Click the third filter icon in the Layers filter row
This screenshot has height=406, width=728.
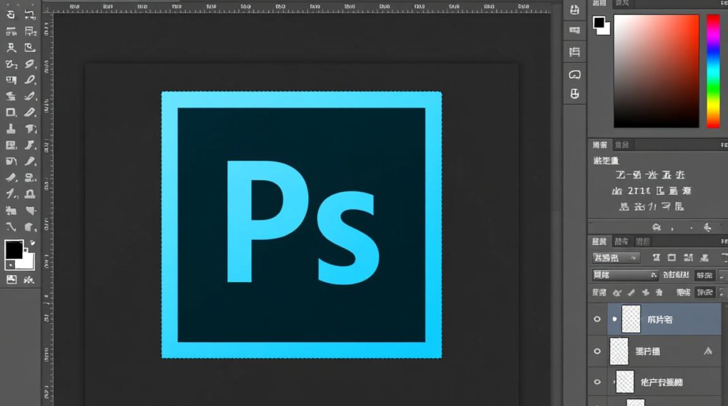688,258
